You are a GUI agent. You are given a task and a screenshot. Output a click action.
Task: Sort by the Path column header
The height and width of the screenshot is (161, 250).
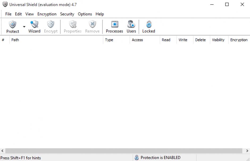[x=56, y=40]
